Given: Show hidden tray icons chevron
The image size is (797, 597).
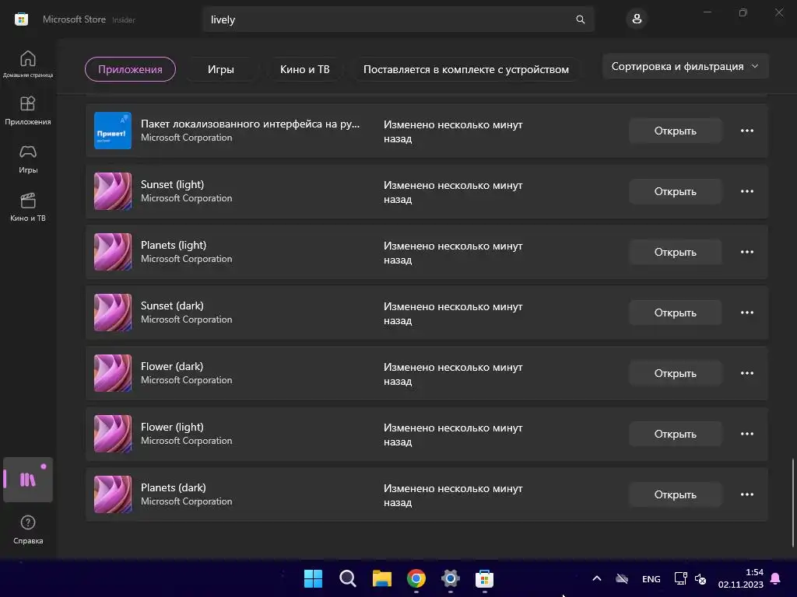Looking at the screenshot, I should pyautogui.click(x=597, y=578).
